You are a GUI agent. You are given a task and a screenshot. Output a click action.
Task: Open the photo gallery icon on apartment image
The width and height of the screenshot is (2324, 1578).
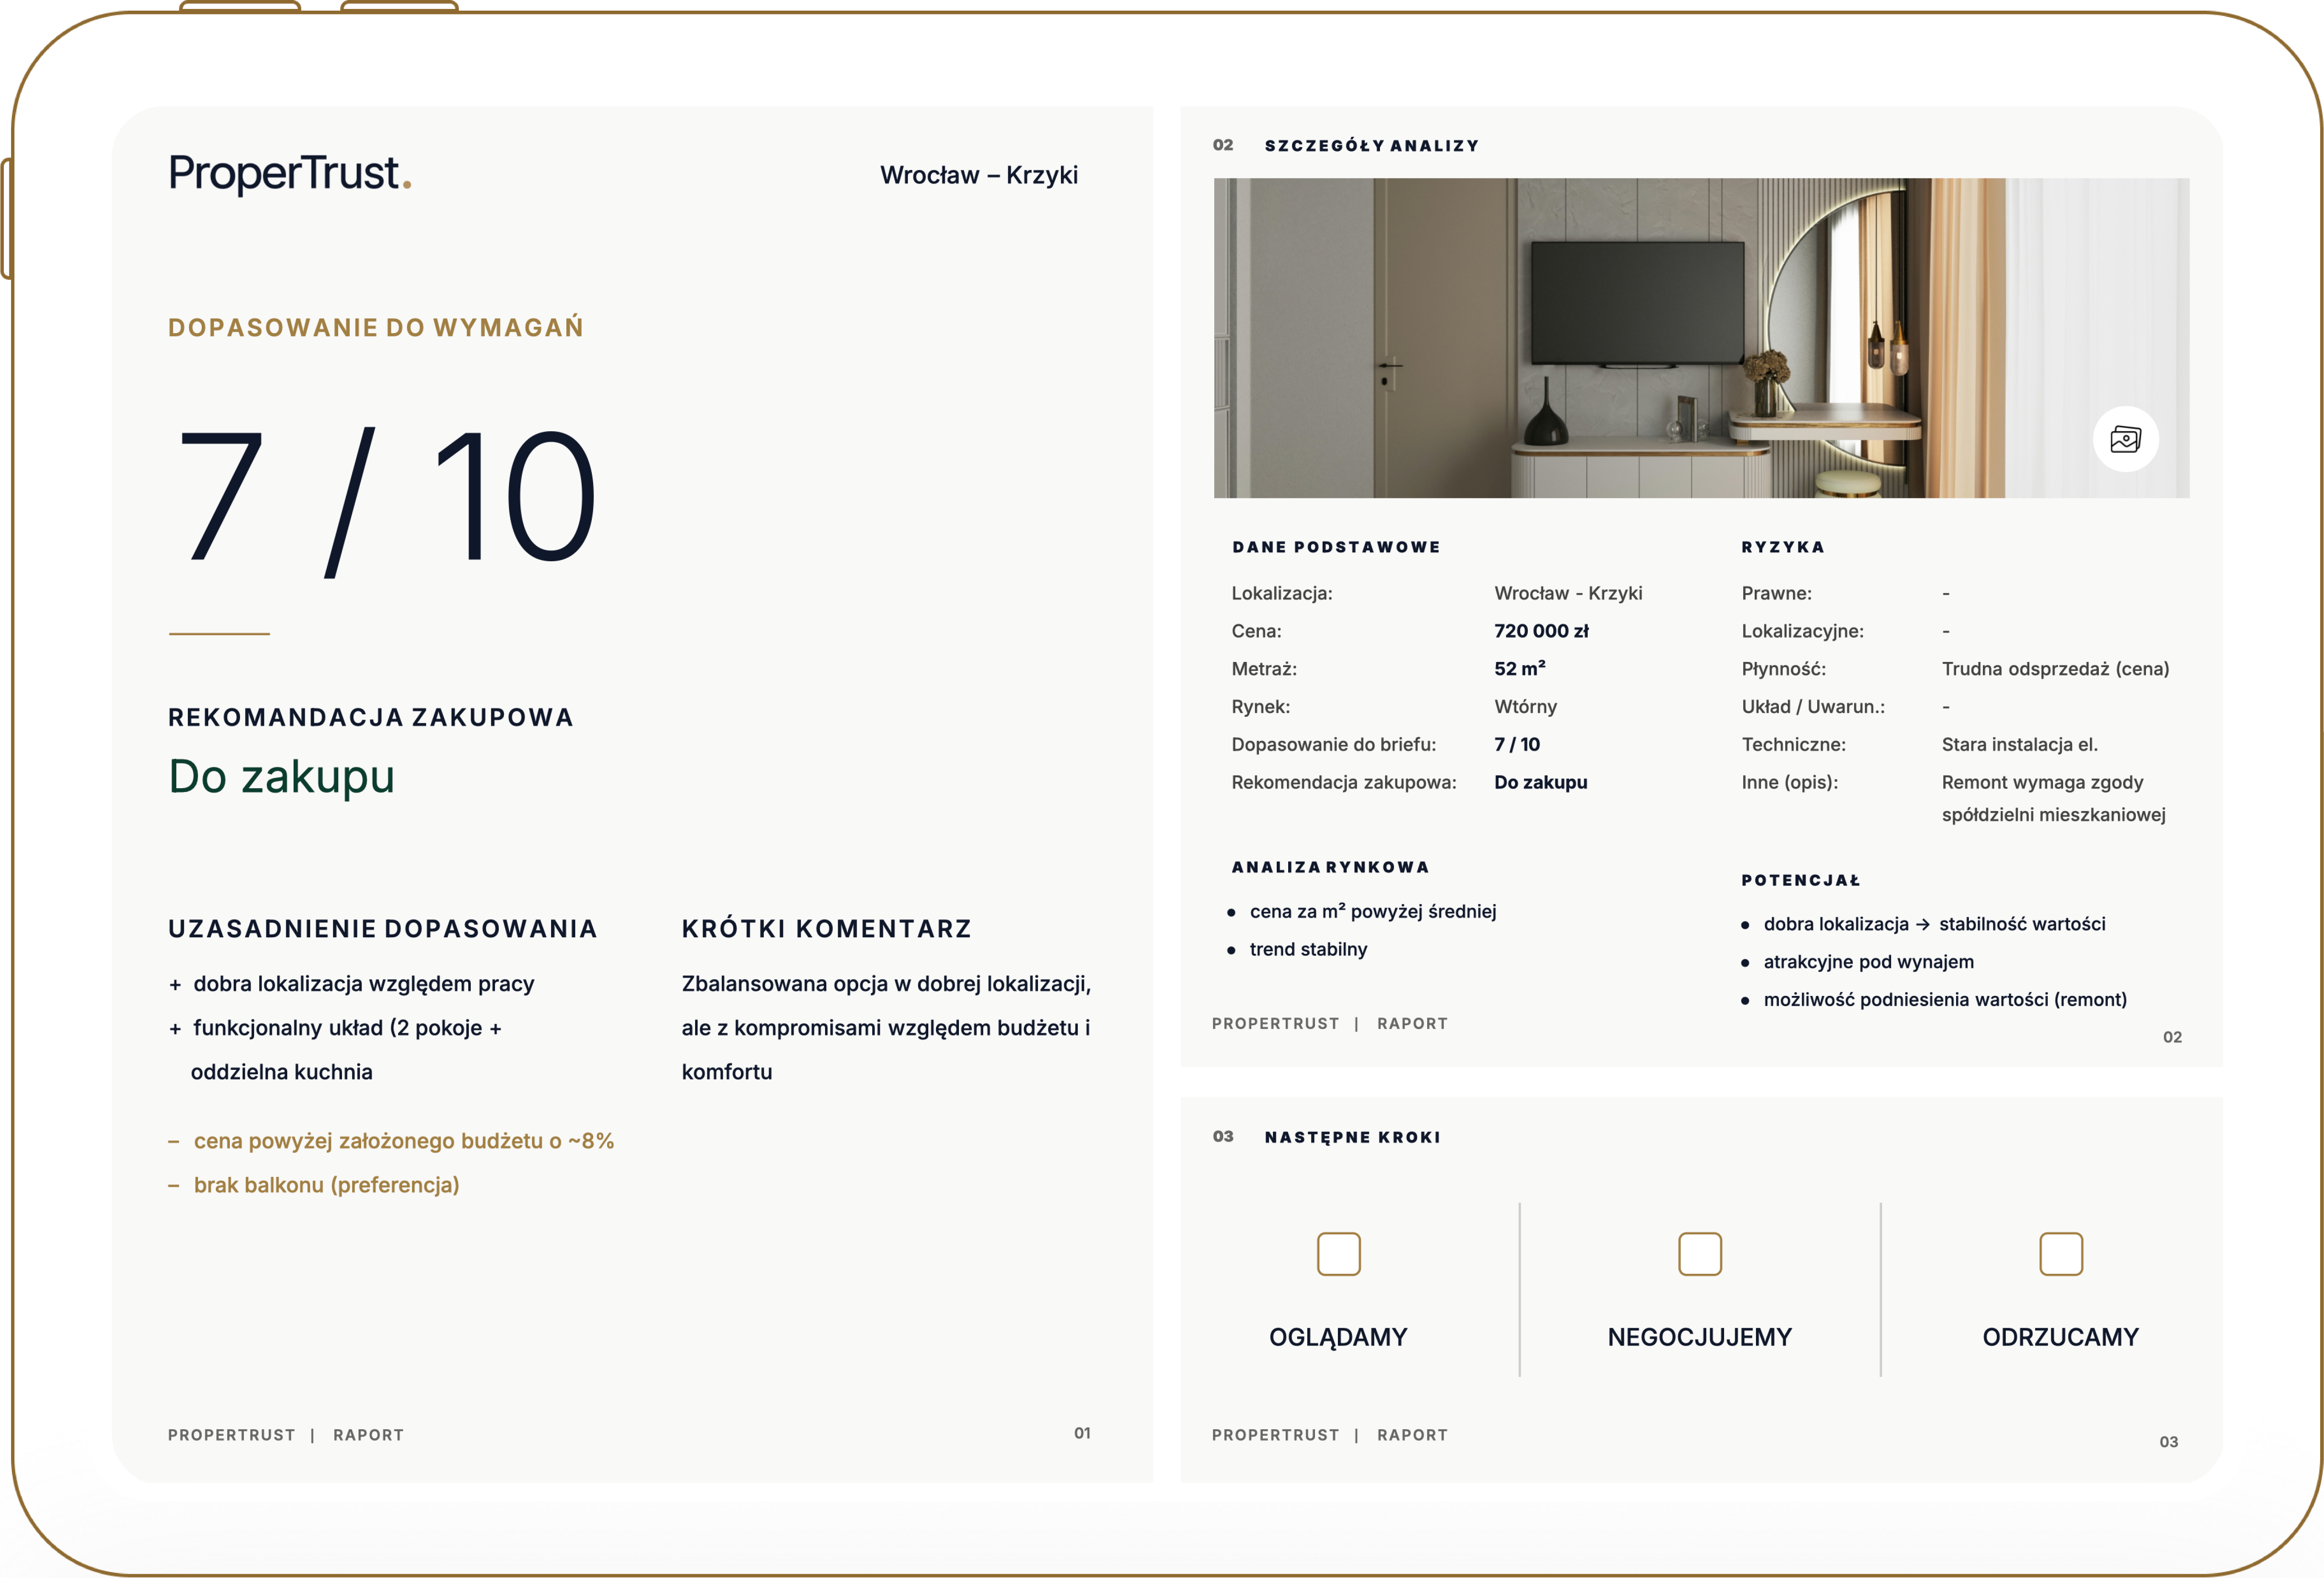coord(2125,439)
